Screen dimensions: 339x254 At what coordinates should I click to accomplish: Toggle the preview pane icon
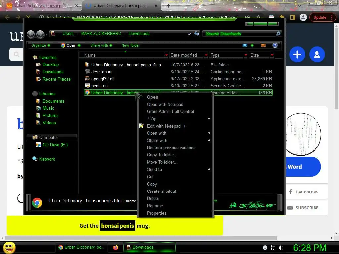(x=263, y=45)
